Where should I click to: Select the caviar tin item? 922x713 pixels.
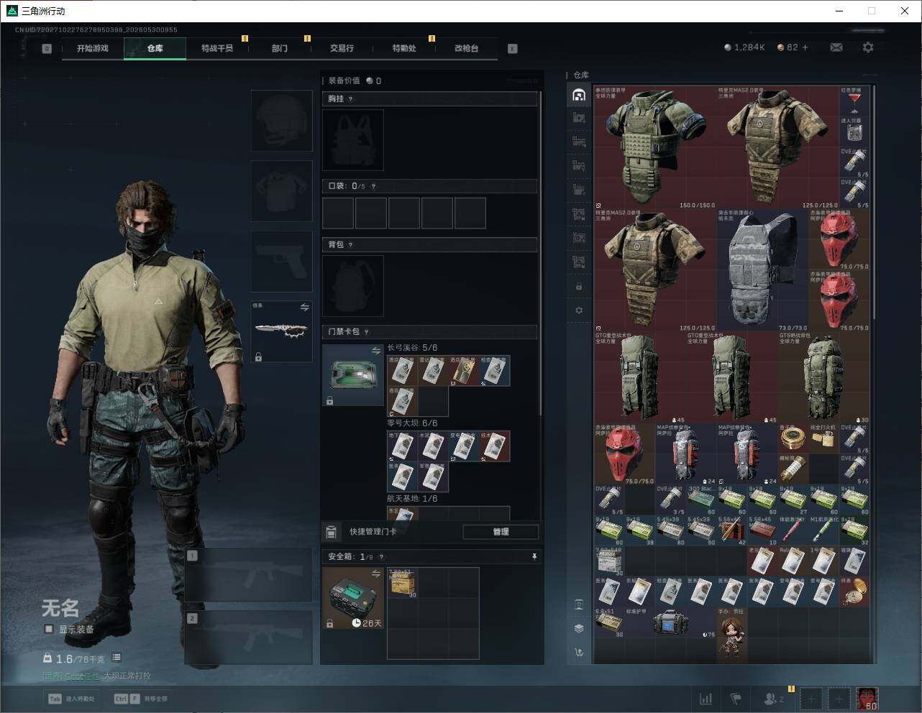point(793,438)
